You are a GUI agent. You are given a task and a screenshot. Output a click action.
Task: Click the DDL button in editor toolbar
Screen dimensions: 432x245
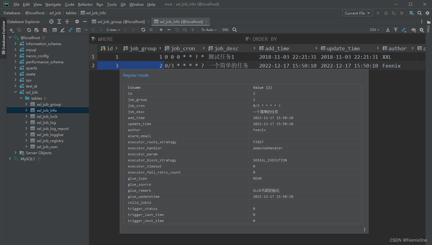coord(226,30)
